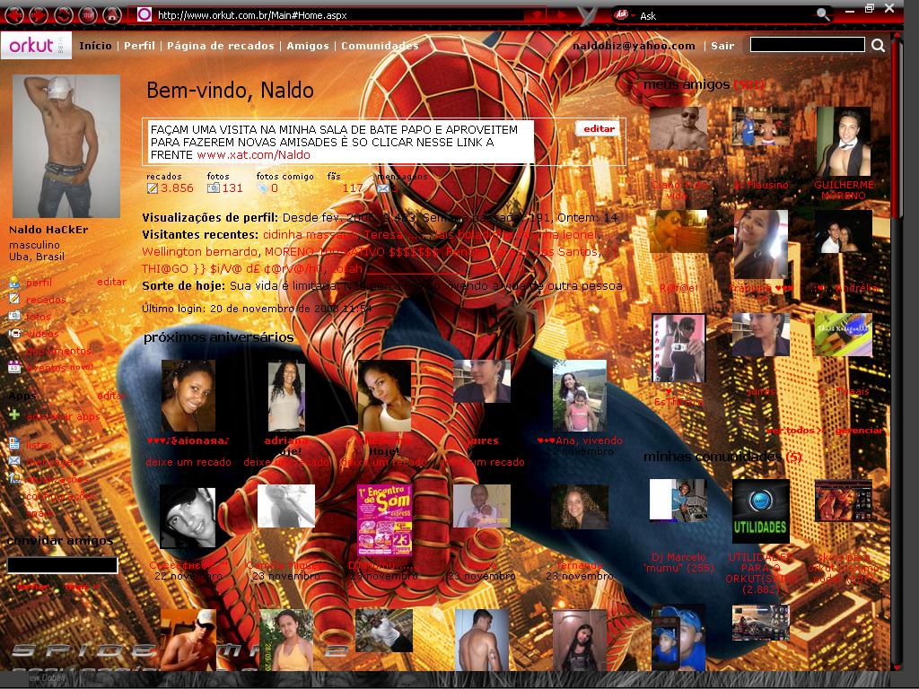
Task: Click adriana birthday photo thumbnail
Action: pyautogui.click(x=286, y=396)
